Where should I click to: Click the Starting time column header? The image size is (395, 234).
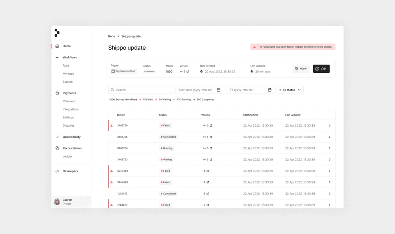tap(251, 115)
